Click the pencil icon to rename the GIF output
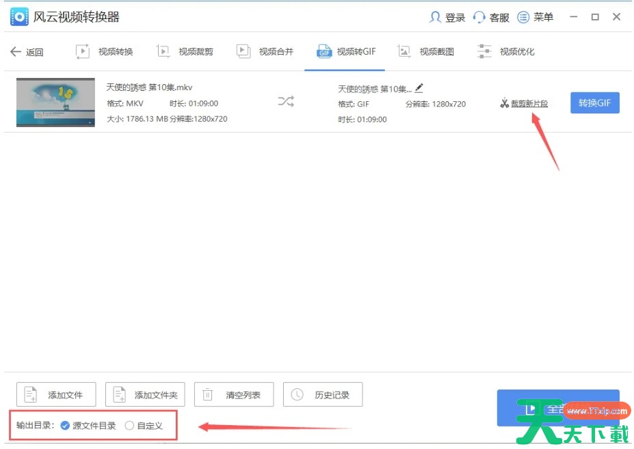634x449 pixels. 419,87
